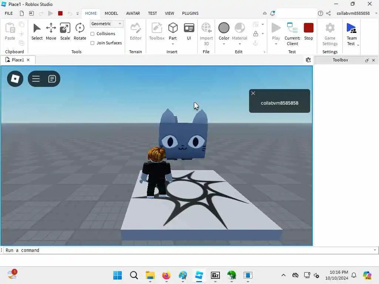Activate the Rotate tool
Image resolution: width=379 pixels, height=284 pixels.
tap(80, 31)
